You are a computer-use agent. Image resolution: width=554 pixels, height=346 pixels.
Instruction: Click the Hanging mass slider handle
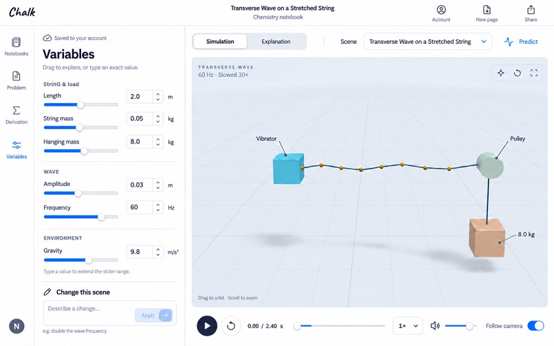click(84, 151)
